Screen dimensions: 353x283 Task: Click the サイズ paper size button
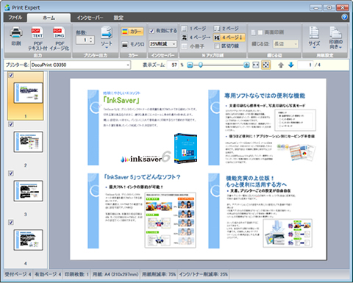pyautogui.click(x=314, y=37)
